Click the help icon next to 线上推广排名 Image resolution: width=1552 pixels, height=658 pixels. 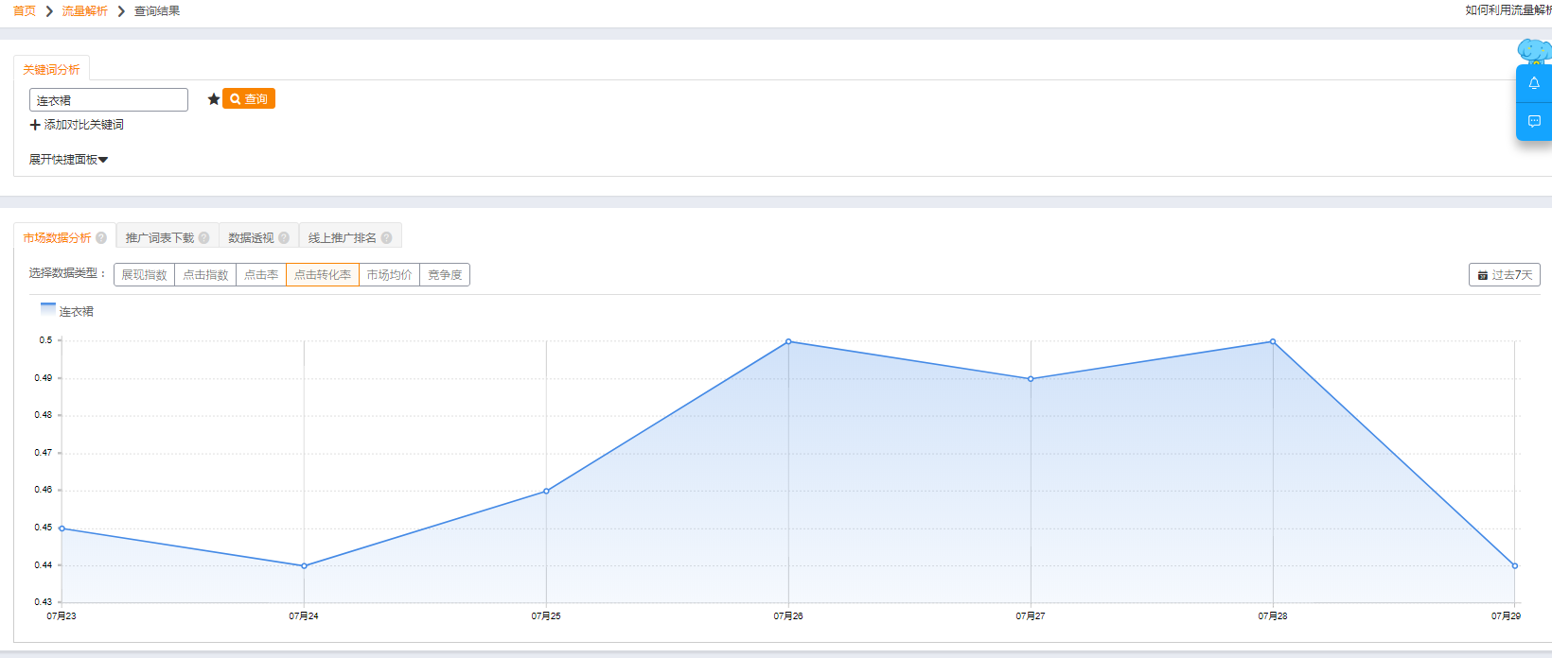coord(386,238)
